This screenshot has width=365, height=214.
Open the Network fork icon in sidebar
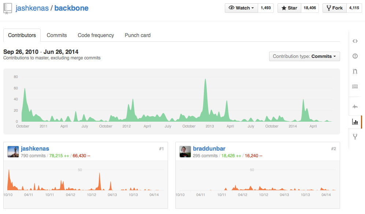(355, 137)
